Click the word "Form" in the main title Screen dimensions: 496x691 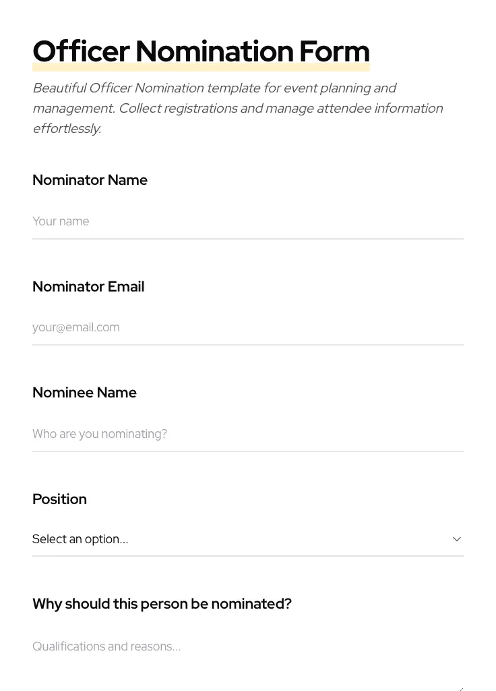(x=334, y=51)
